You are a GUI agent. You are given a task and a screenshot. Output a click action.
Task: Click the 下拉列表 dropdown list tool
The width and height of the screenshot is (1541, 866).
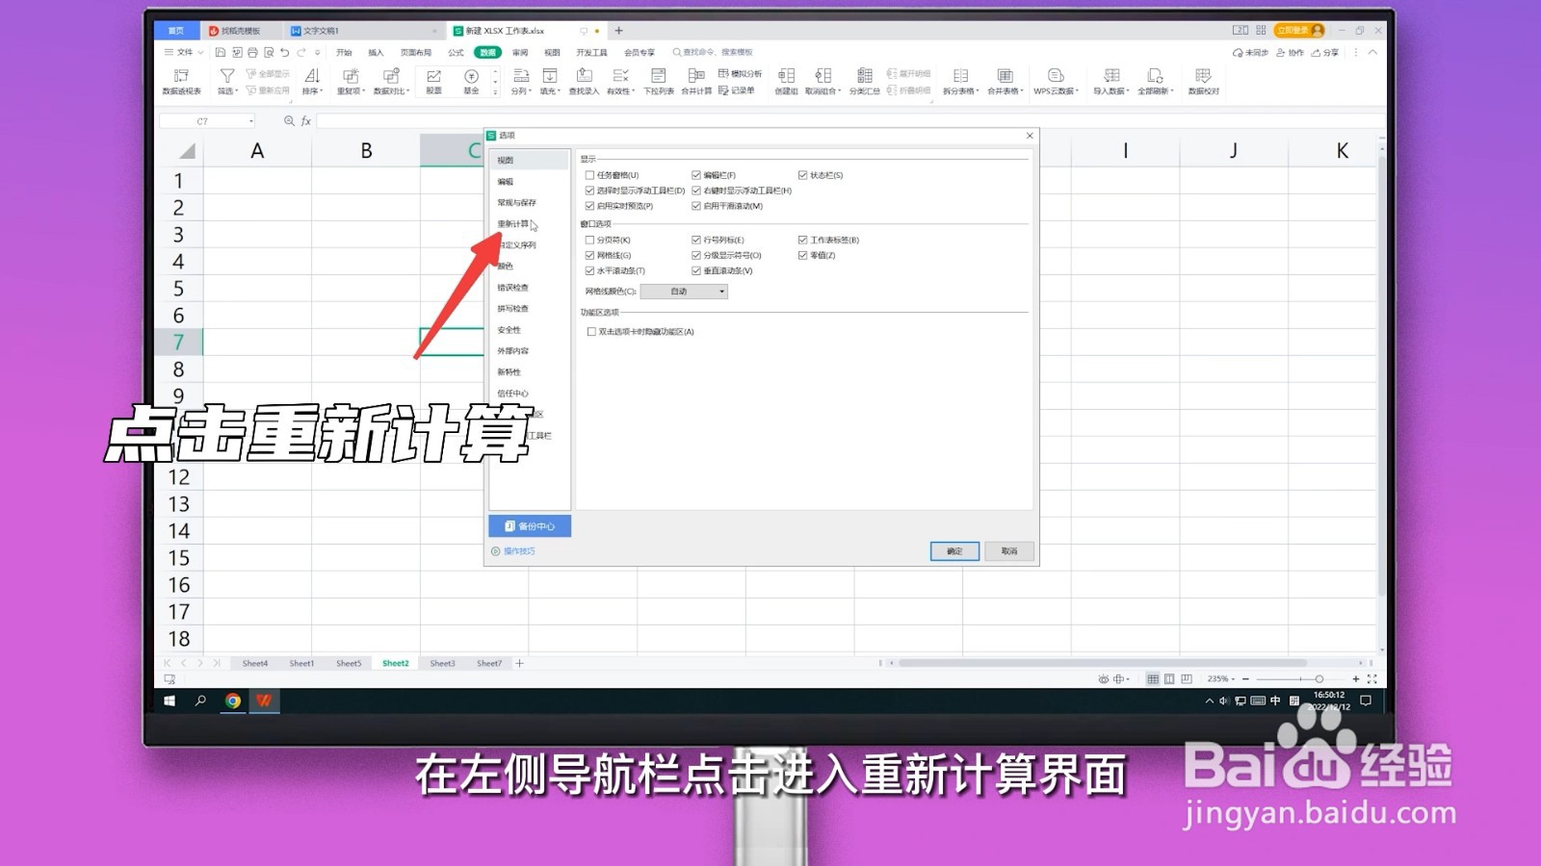pos(659,82)
